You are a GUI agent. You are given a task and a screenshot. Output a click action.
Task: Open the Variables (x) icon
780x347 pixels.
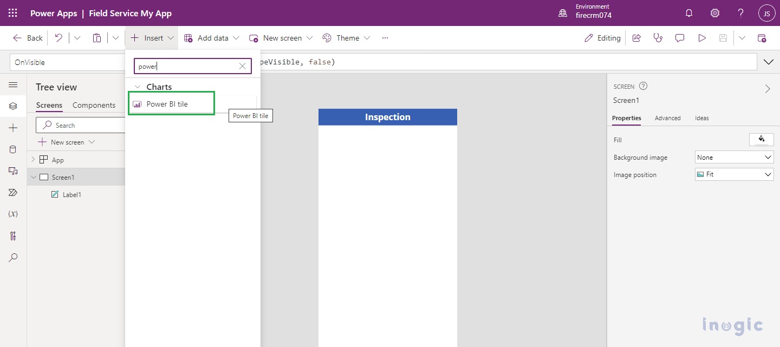click(x=13, y=214)
